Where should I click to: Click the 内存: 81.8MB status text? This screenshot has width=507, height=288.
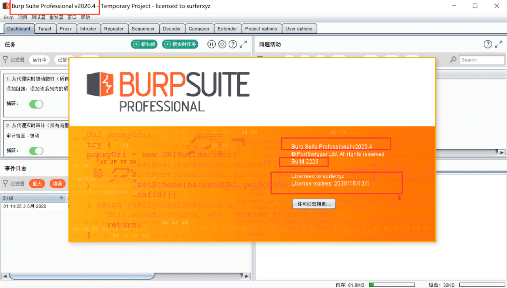351,284
